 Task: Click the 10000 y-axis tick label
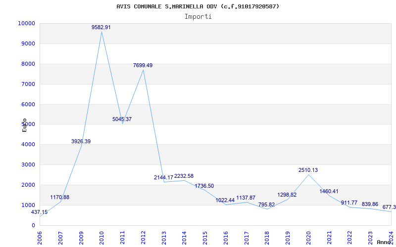coord(26,23)
